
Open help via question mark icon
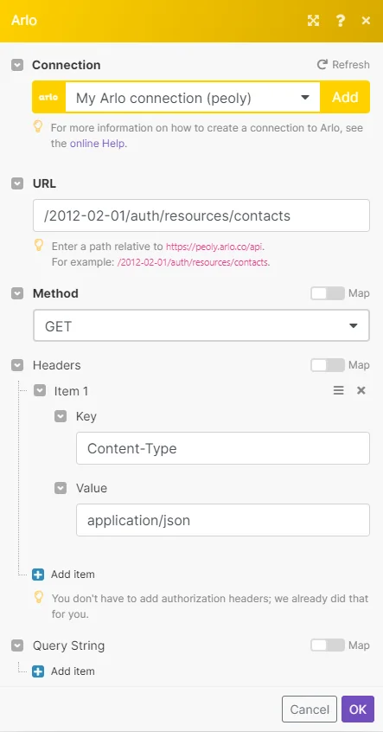(340, 21)
